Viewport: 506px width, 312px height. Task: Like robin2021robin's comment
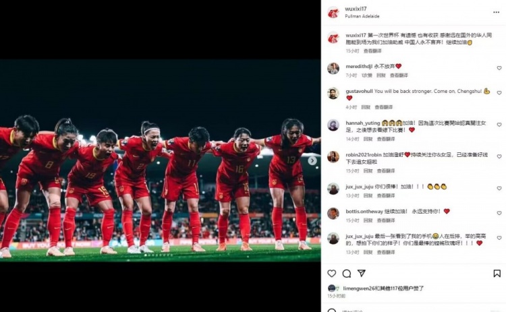499,156
